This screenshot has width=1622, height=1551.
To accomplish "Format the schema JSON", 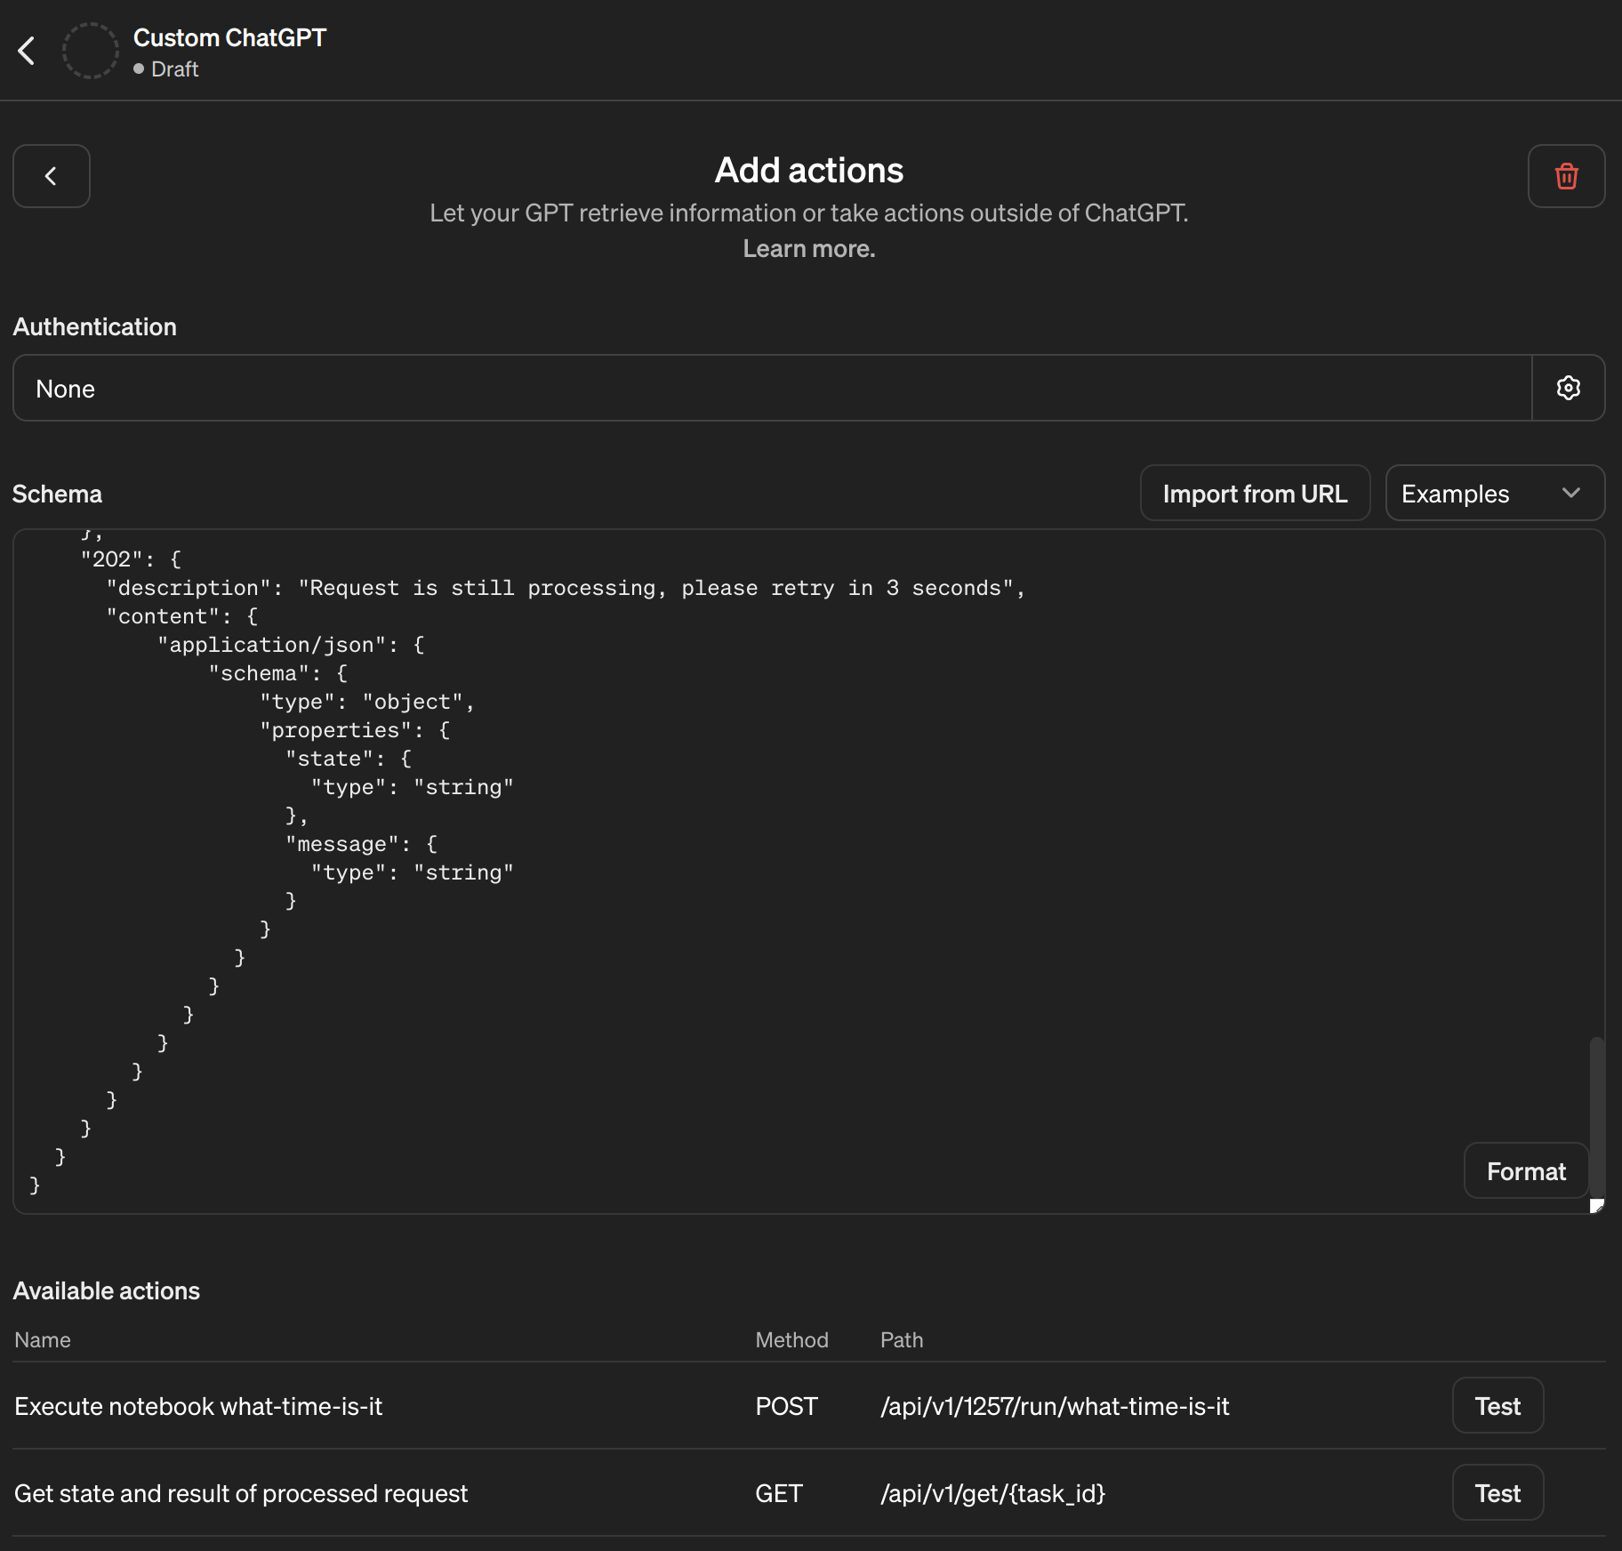I will tap(1525, 1170).
